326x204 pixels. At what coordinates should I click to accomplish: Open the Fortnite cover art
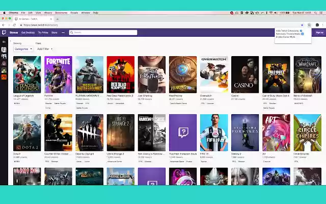click(x=58, y=74)
